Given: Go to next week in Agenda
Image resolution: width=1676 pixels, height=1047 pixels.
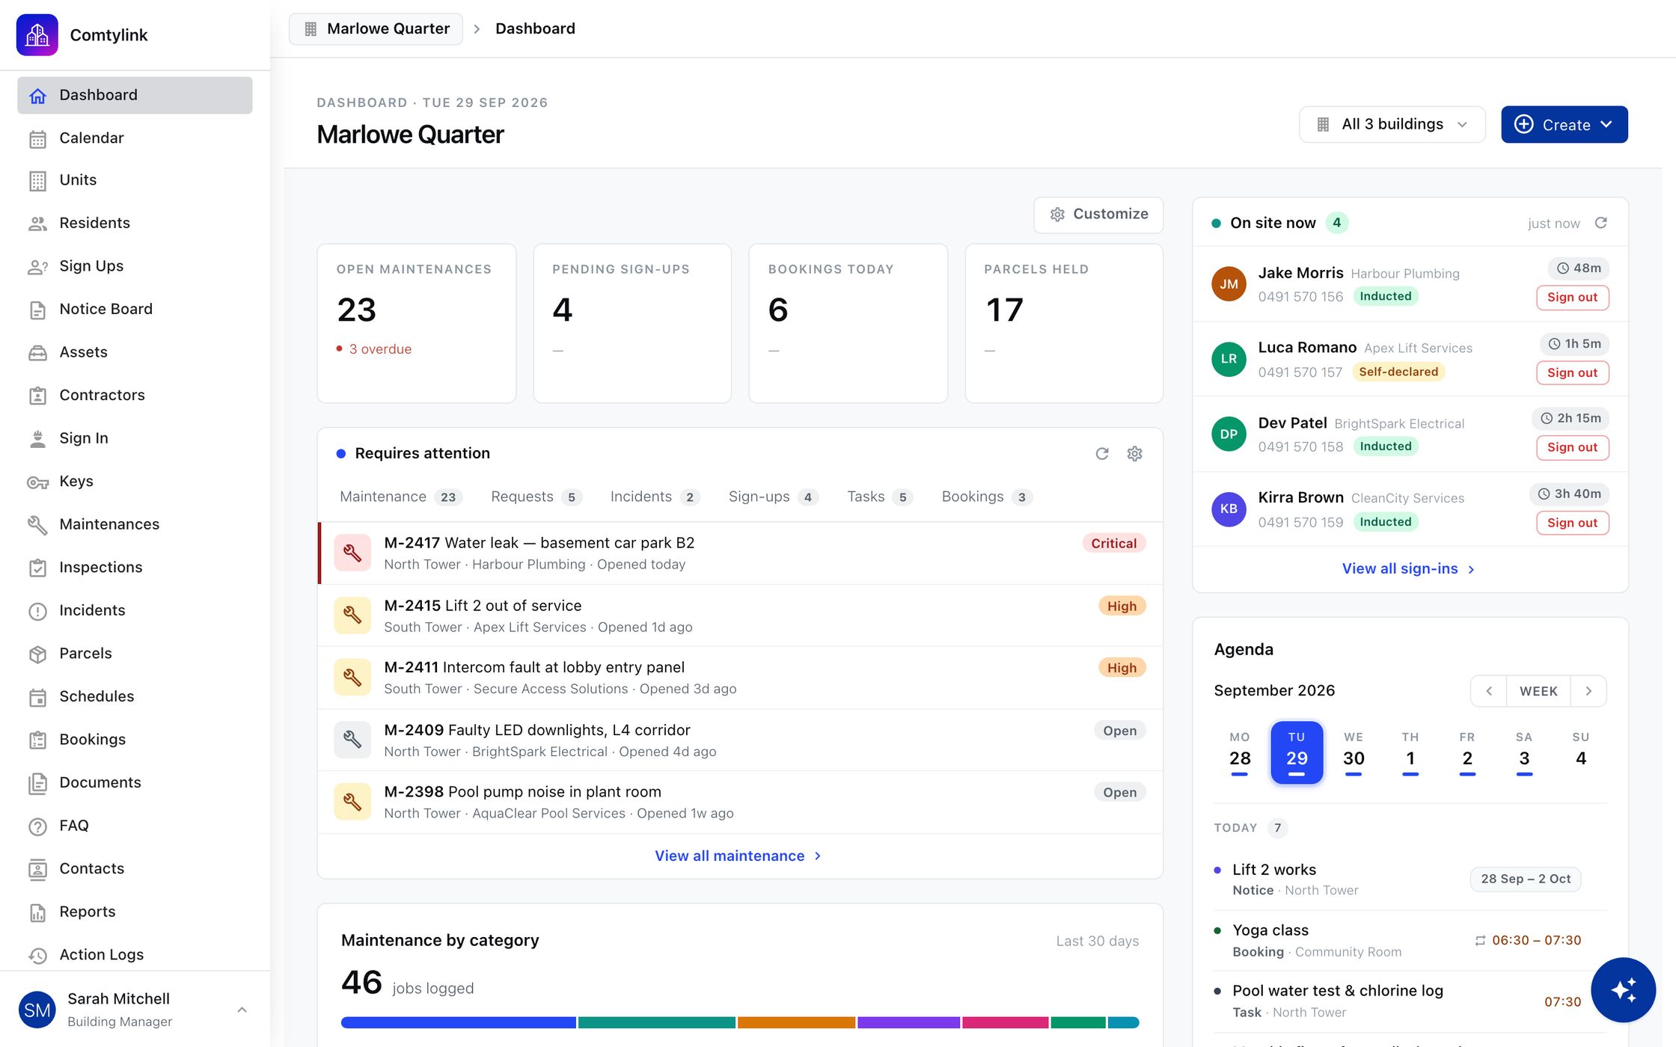Looking at the screenshot, I should (1588, 691).
